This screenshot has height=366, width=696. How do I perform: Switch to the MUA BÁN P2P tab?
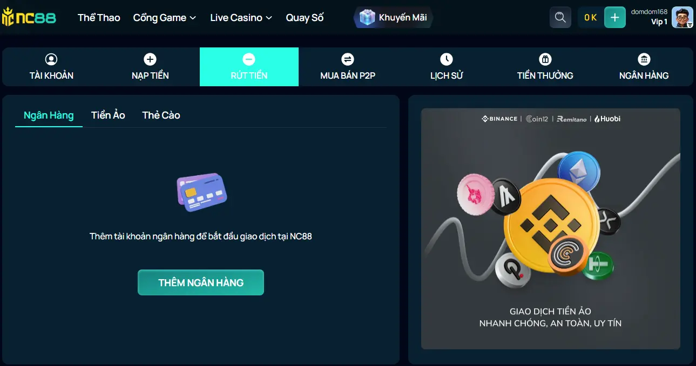pyautogui.click(x=348, y=67)
